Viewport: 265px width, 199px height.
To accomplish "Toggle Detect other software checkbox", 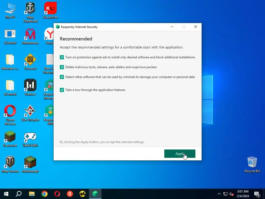I will point(62,77).
